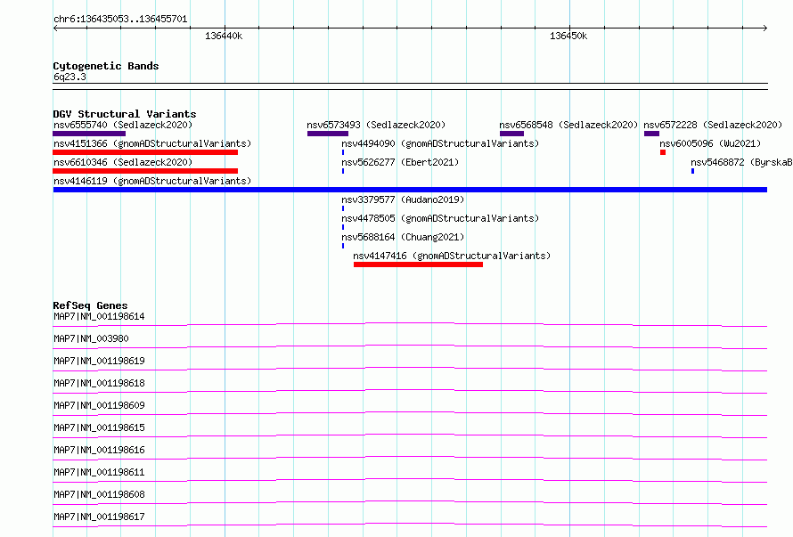The width and height of the screenshot is (793, 537).
Task: Click the small blue marker under nsv5626277
Action: point(343,171)
